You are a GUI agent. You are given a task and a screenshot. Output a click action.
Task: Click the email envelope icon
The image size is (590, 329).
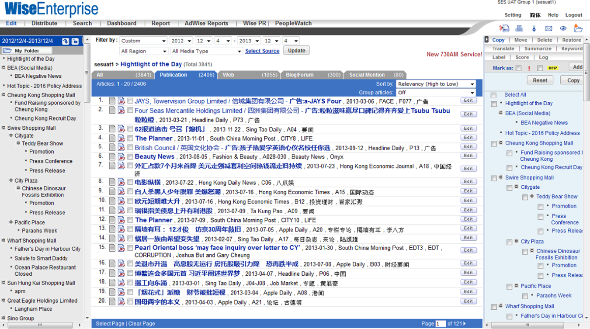pos(548,28)
